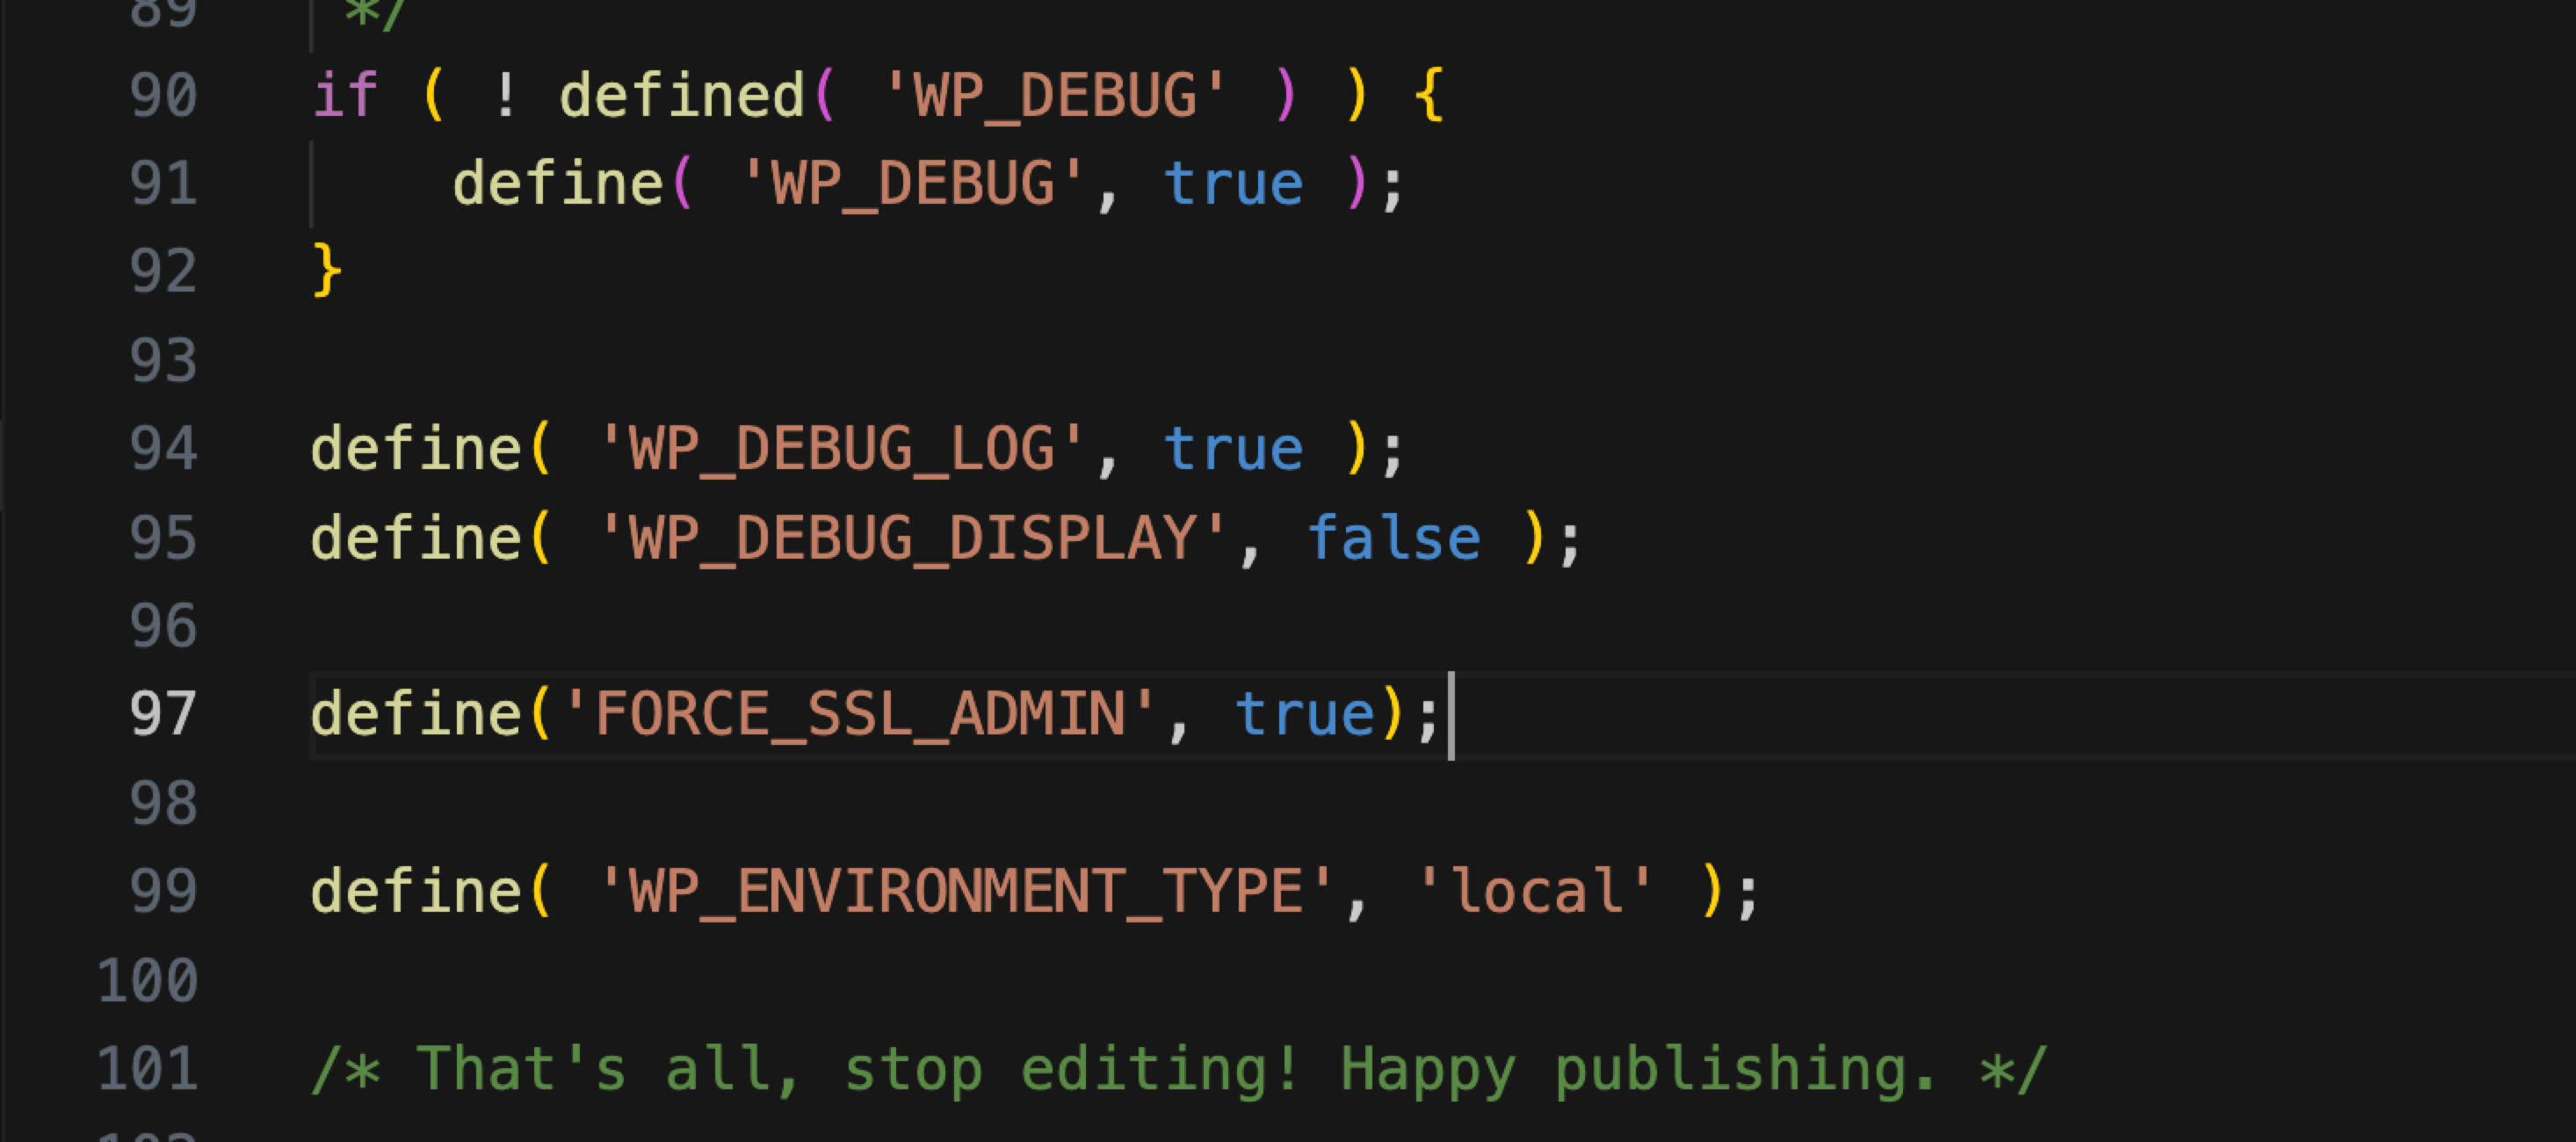Click line number 94 in the gutter
This screenshot has height=1142, width=2576.
click(x=164, y=449)
